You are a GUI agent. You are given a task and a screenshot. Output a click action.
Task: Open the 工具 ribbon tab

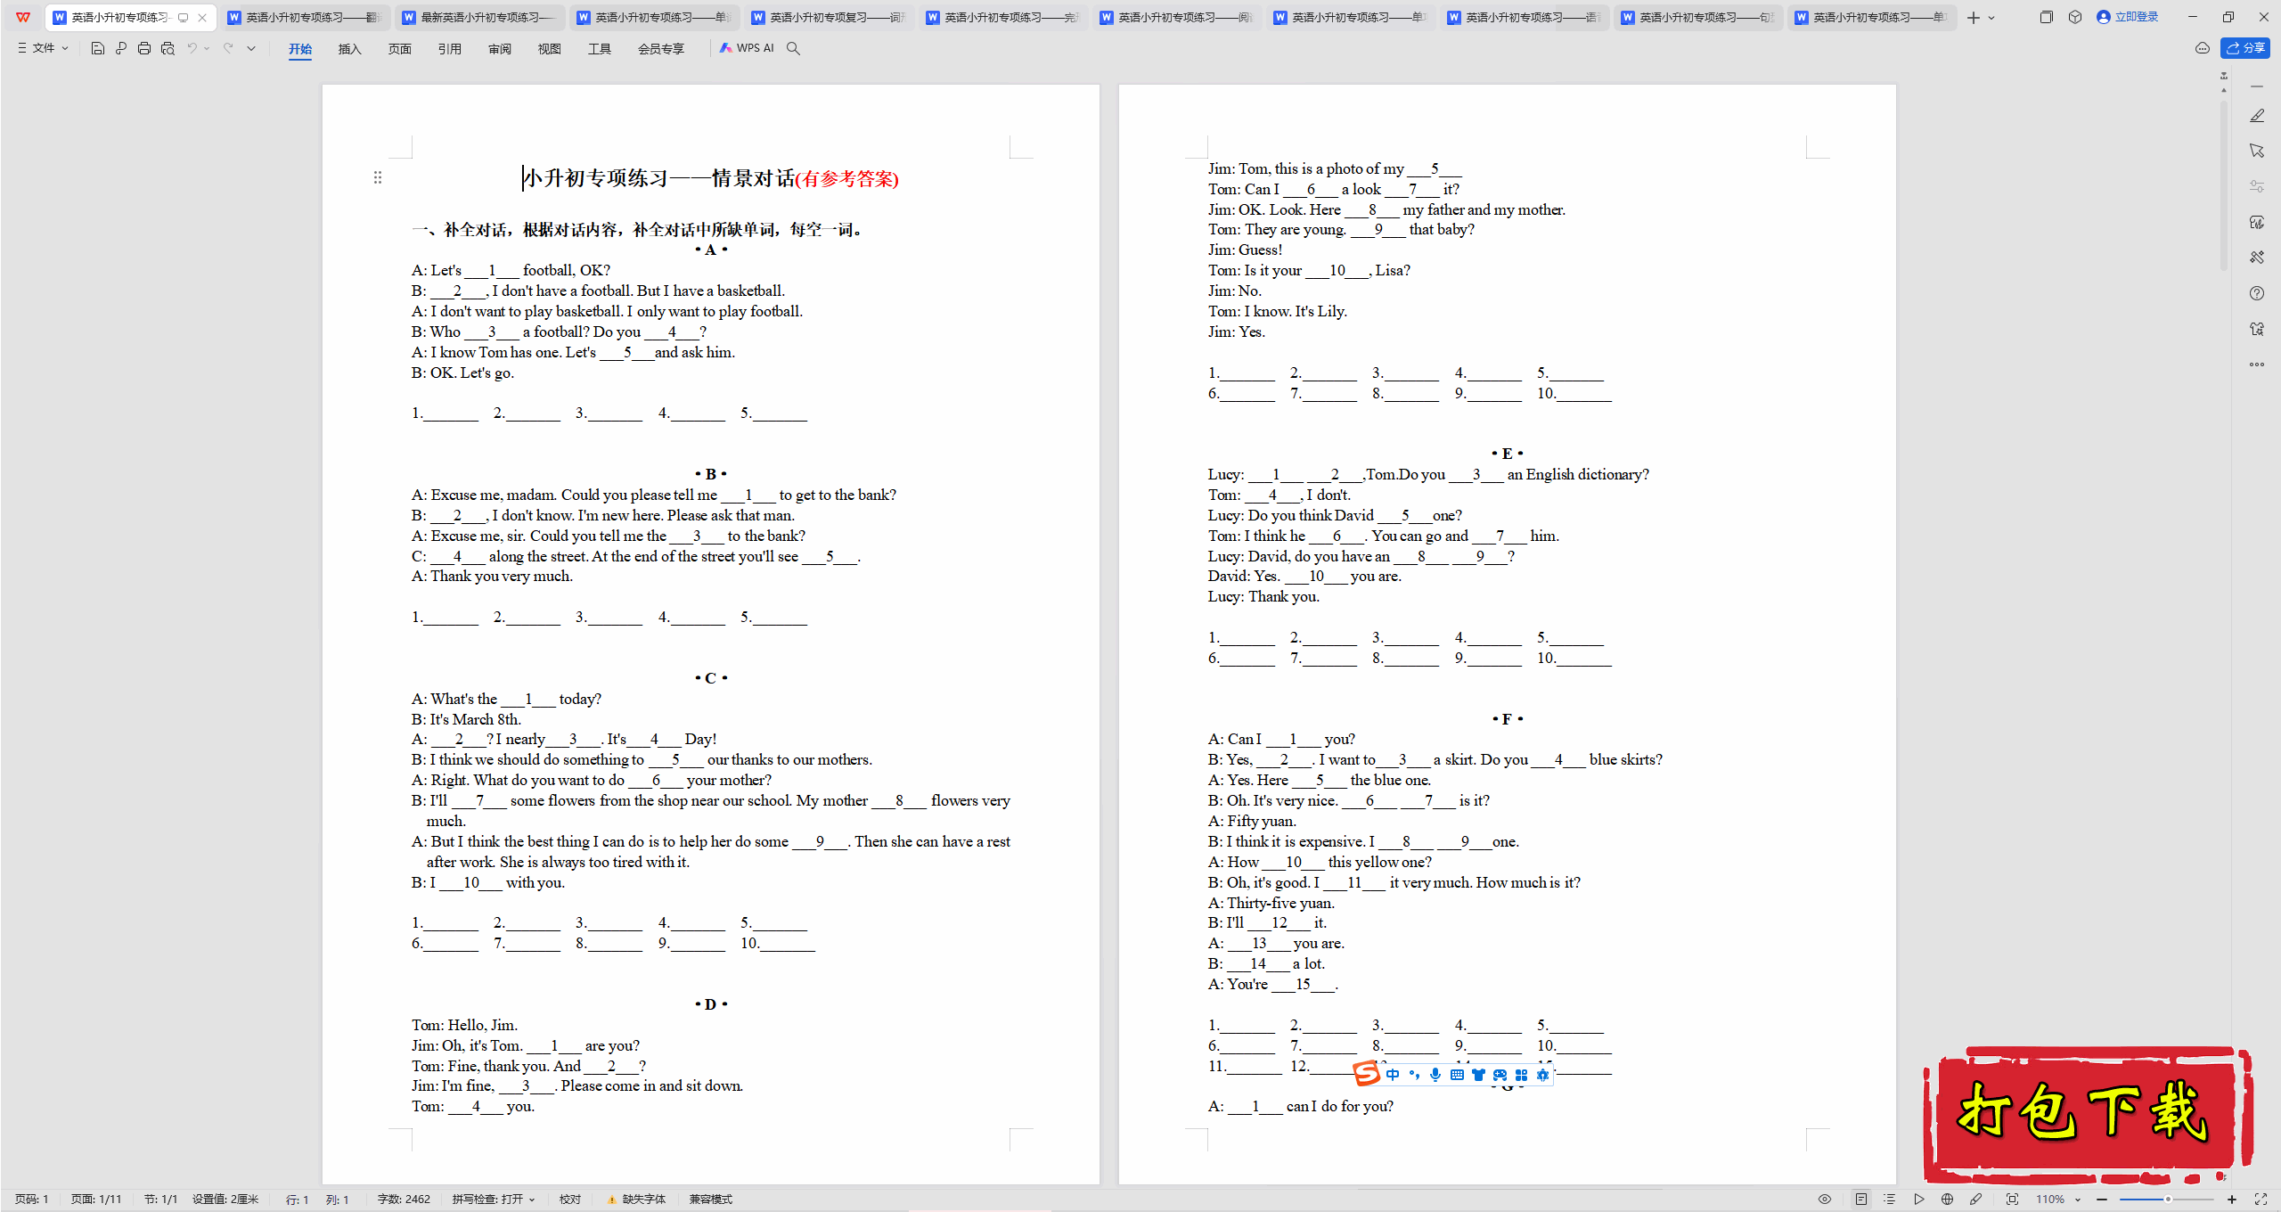click(600, 49)
